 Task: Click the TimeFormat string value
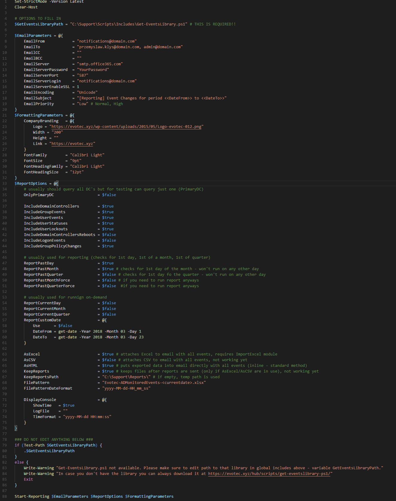coord(87,417)
